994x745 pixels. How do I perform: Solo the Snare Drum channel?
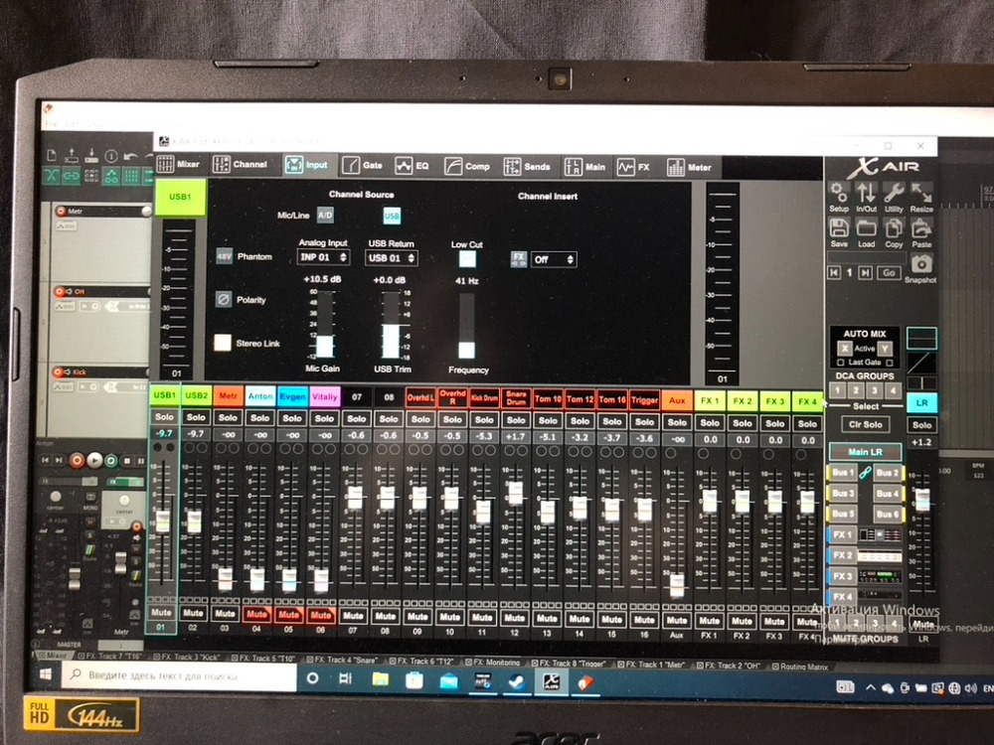pyautogui.click(x=516, y=420)
